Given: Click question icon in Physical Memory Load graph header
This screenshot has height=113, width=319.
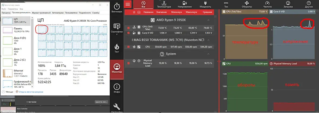Looking at the screenshot, I should 271,64.
